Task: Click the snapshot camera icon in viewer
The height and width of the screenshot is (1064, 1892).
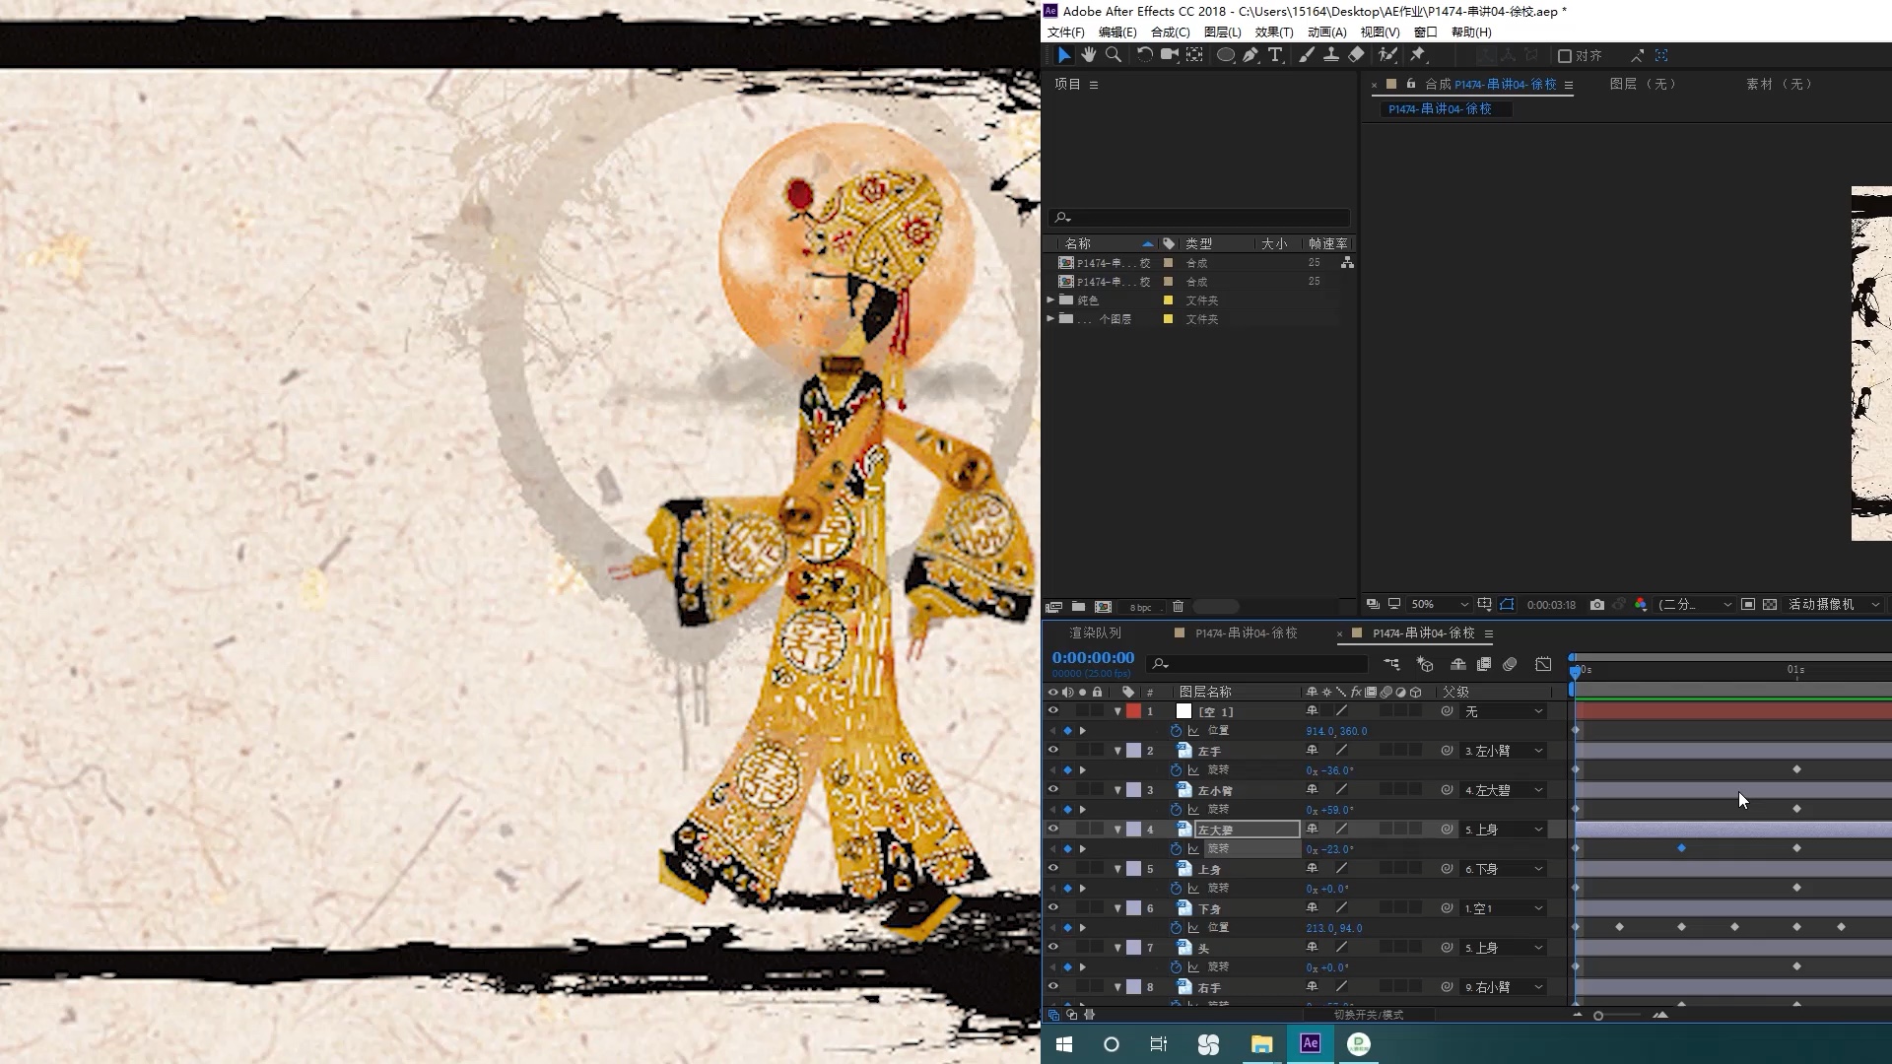Action: pos(1597,605)
